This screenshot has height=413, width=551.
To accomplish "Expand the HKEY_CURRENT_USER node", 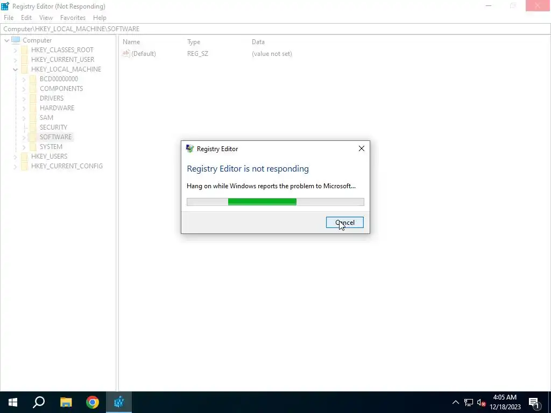I will pos(15,60).
